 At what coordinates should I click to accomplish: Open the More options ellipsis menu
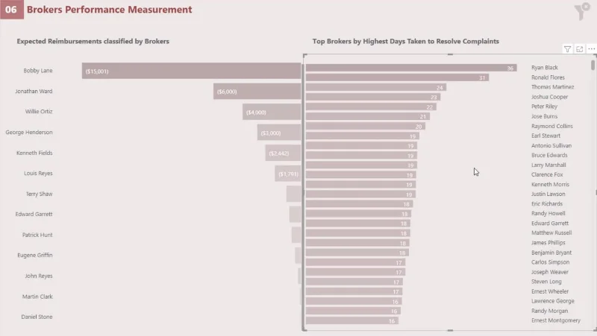pyautogui.click(x=591, y=48)
